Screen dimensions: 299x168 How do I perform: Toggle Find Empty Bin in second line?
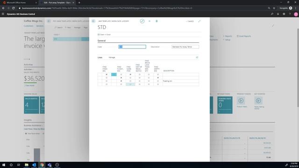tap(158, 78)
